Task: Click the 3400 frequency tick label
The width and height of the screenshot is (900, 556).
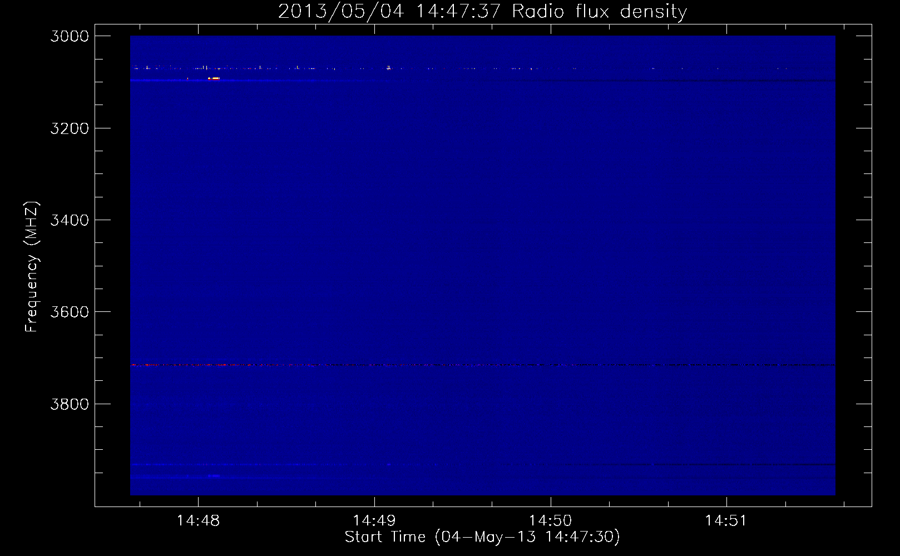Action: click(70, 220)
